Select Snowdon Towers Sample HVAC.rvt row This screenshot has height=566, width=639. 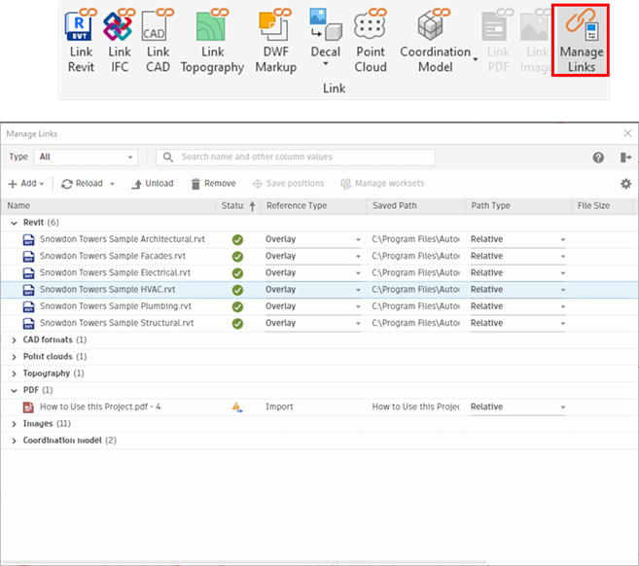click(x=319, y=290)
